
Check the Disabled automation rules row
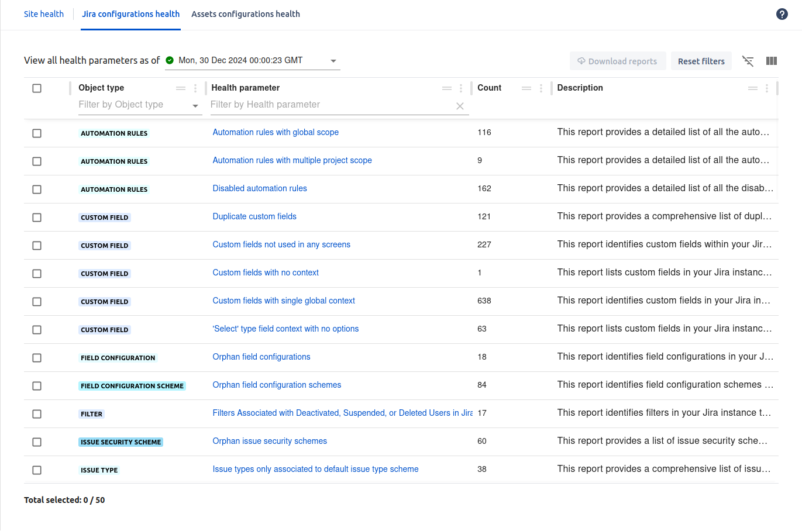point(37,189)
